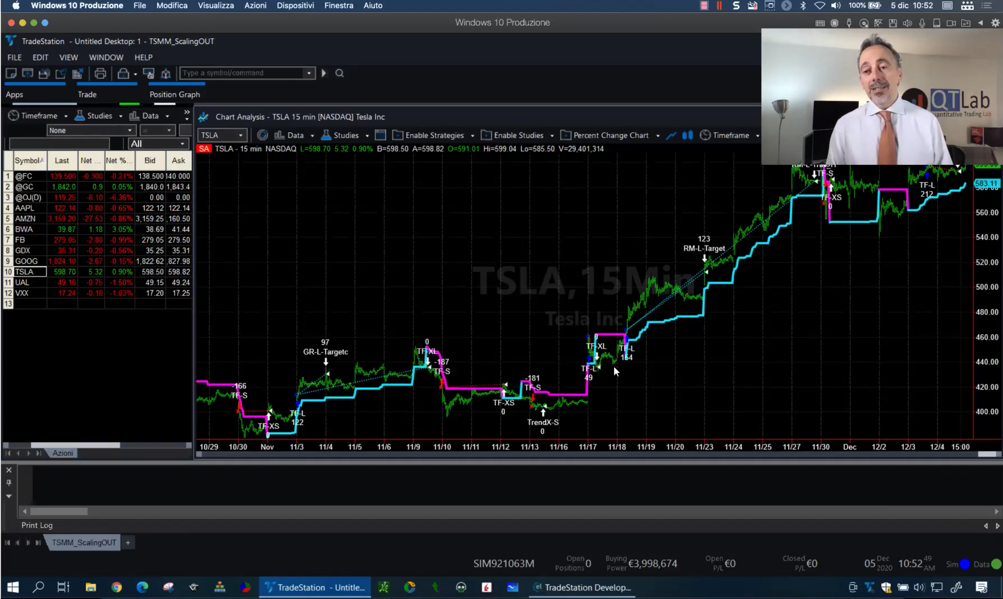Screen dimensions: 1003x599
Task: Click the blue candlestick bar type icon
Action: coord(687,135)
